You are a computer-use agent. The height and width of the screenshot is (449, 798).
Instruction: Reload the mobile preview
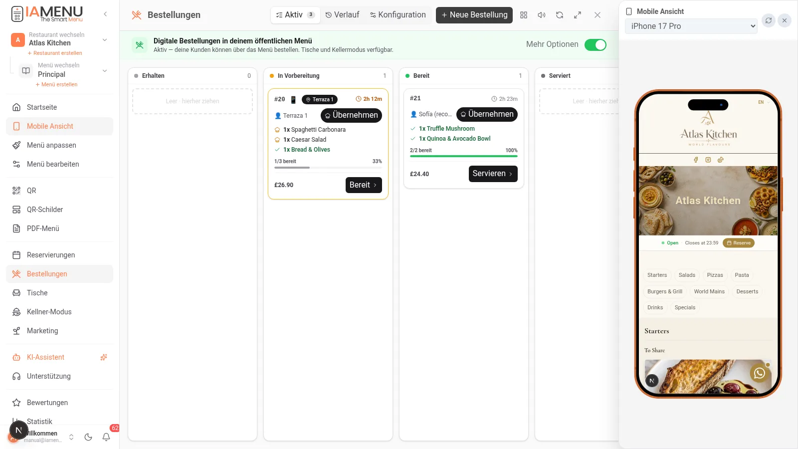pos(769,20)
